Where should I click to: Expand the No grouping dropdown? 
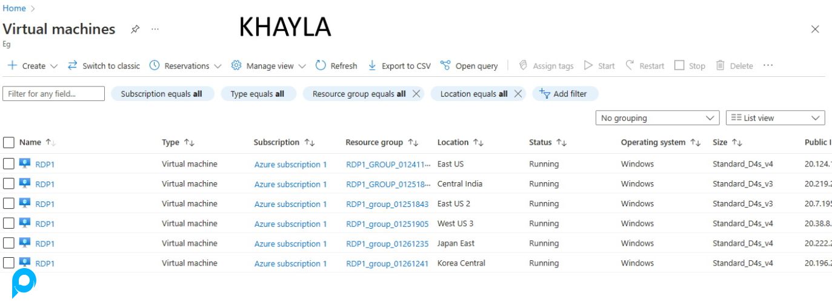point(657,118)
